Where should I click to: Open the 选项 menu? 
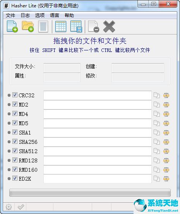(x=40, y=16)
